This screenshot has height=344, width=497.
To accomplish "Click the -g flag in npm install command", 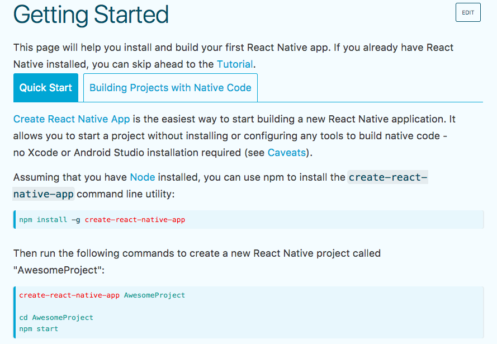I will coord(75,220).
